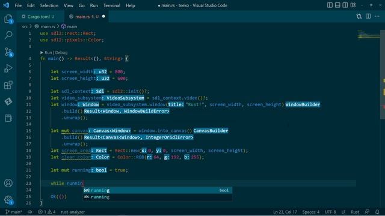Click the WindowBuilder inlay hint on line 11
Image resolution: width=385 pixels, height=216 pixels.
(x=303, y=104)
